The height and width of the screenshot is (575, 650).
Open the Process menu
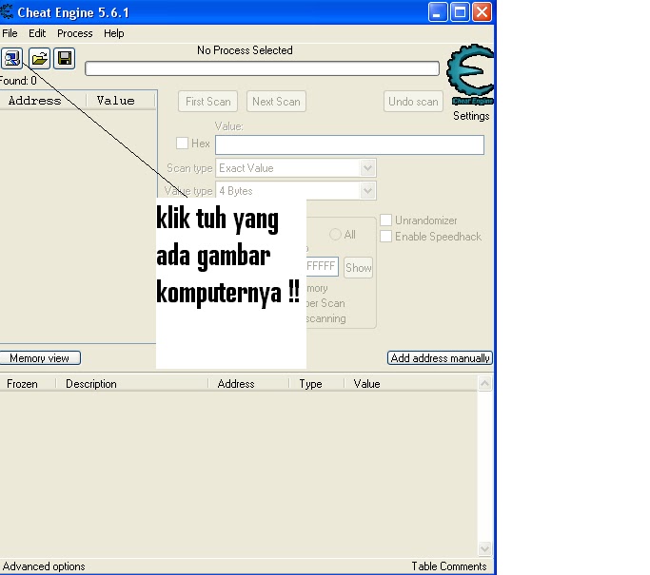click(74, 33)
